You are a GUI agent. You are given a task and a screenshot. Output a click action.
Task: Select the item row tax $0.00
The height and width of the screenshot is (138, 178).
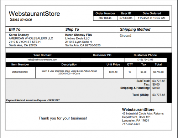pos(143,72)
